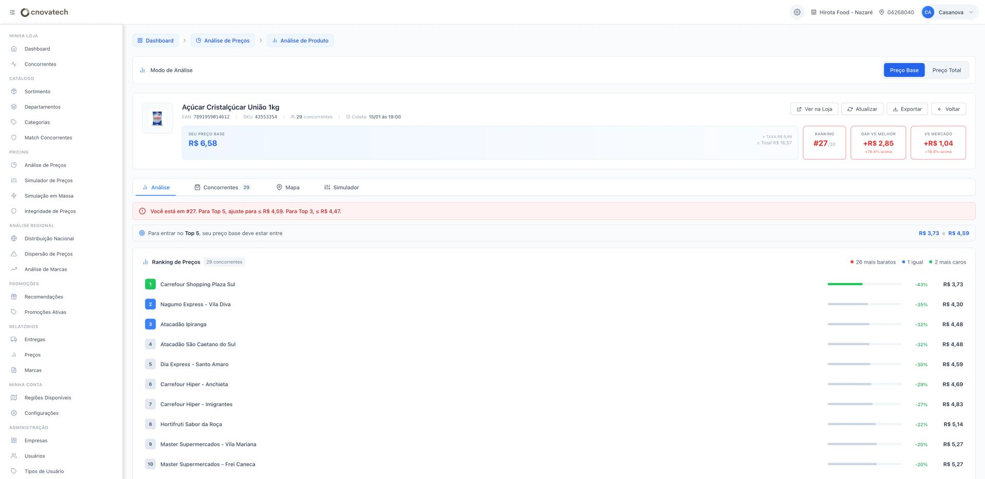Click the cnovatech logo
The image size is (985, 479).
pos(44,12)
